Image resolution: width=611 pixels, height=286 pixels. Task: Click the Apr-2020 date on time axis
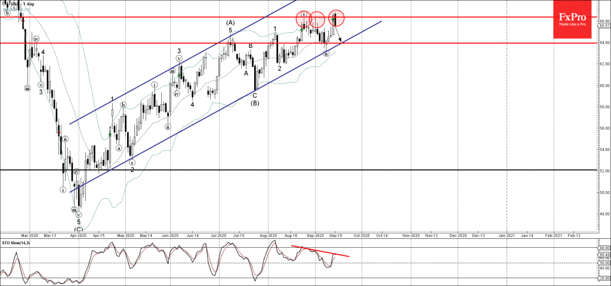point(78,236)
